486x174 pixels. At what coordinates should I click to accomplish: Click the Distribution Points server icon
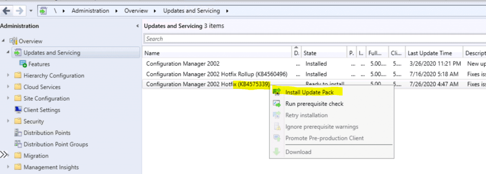click(x=18, y=133)
